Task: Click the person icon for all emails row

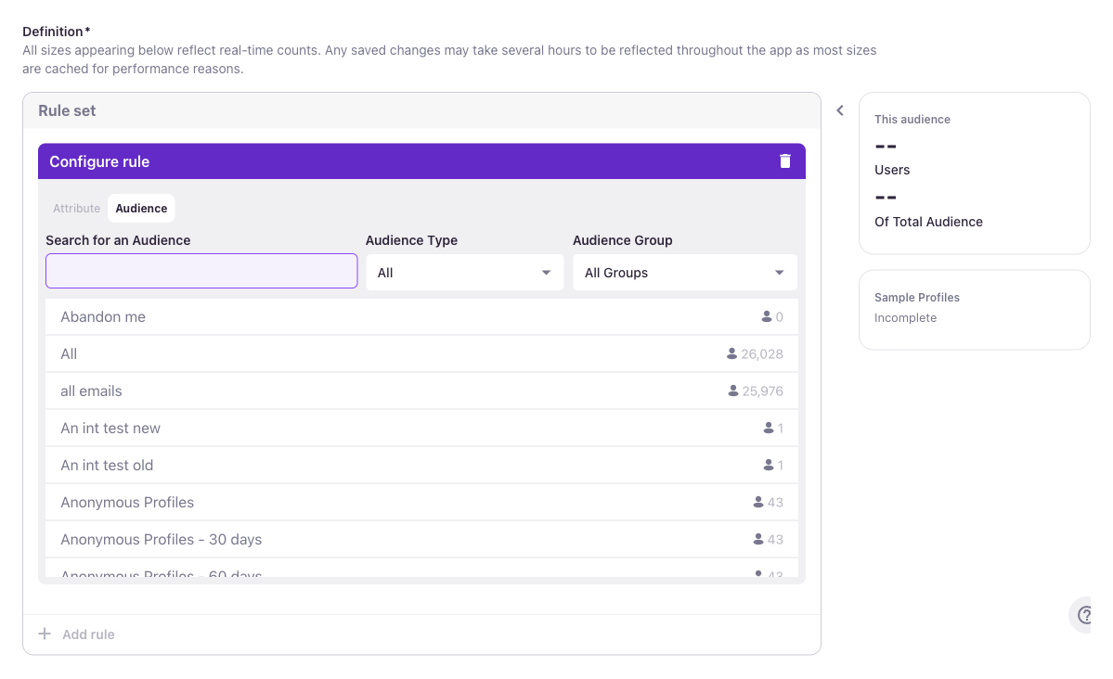Action: (x=732, y=391)
